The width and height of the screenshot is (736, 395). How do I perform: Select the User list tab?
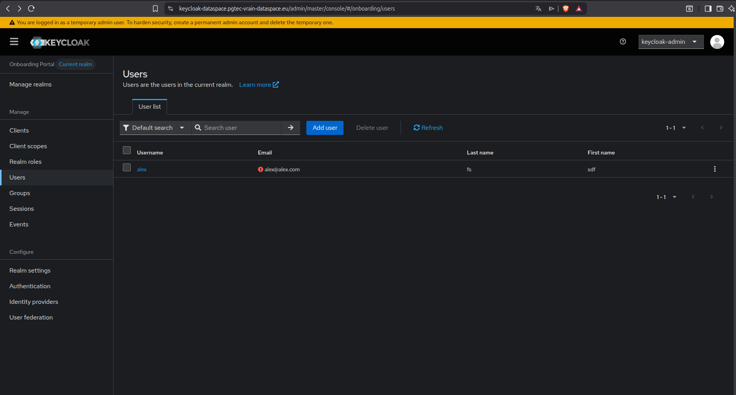[x=149, y=106]
